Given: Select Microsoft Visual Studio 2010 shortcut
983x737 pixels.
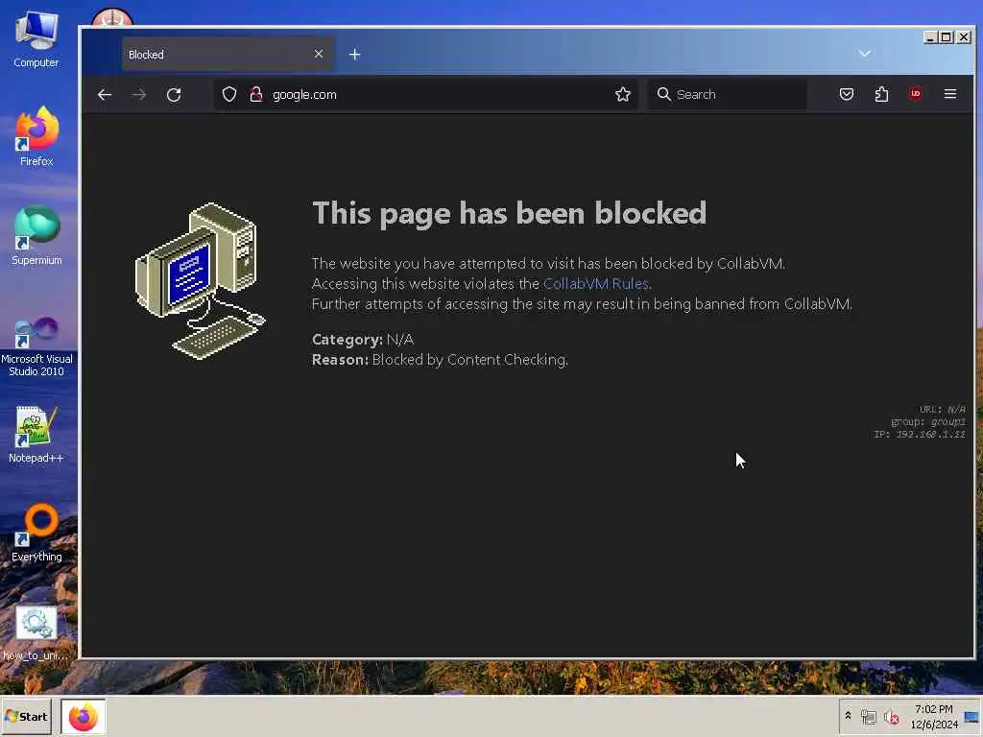Looking at the screenshot, I should coord(36,345).
